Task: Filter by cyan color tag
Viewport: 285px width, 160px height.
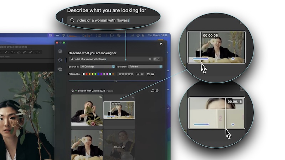Action: point(110,74)
